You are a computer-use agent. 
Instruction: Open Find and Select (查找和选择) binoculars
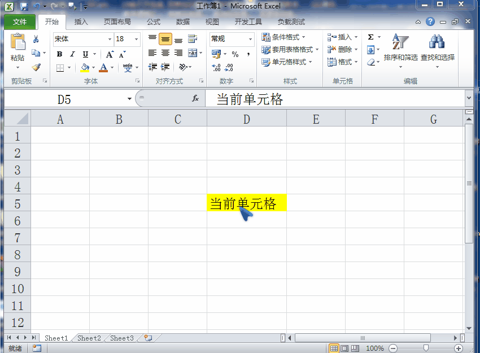(x=437, y=50)
